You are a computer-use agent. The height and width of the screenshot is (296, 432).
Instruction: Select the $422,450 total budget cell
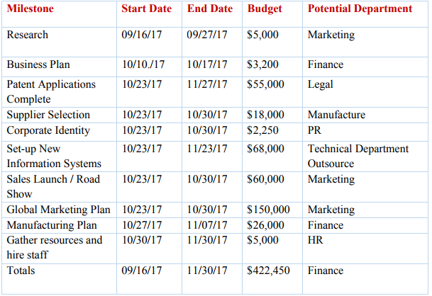tap(268, 271)
